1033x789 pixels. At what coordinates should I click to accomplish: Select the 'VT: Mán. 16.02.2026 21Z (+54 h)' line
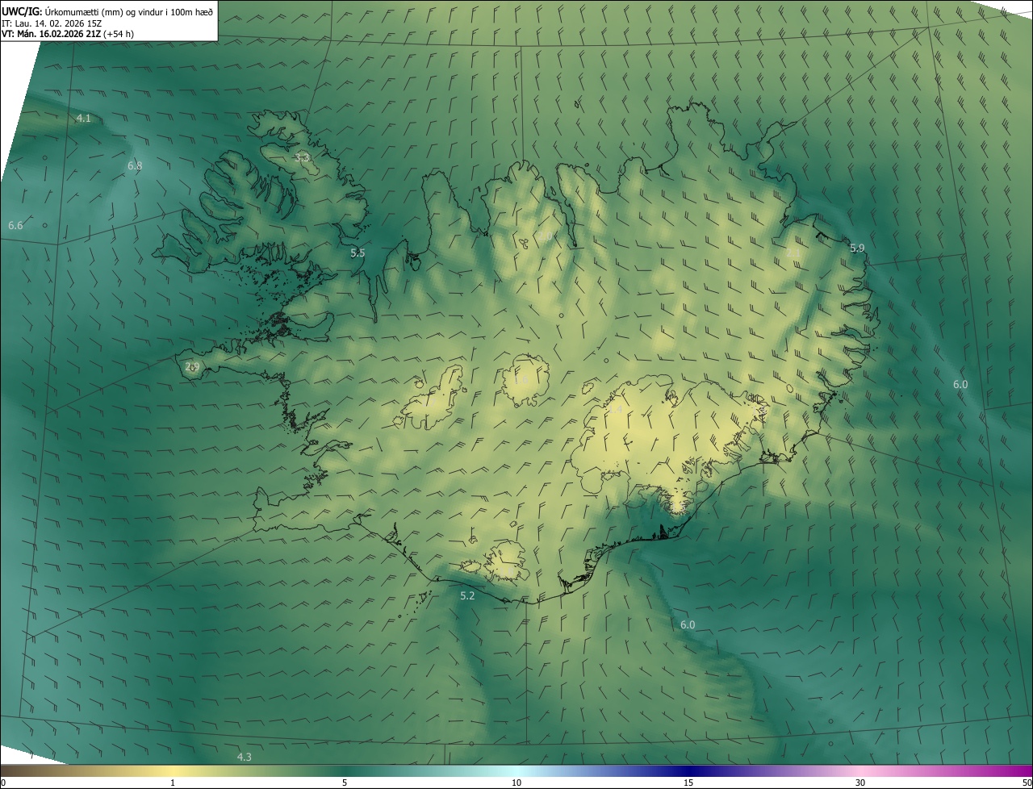click(67, 35)
